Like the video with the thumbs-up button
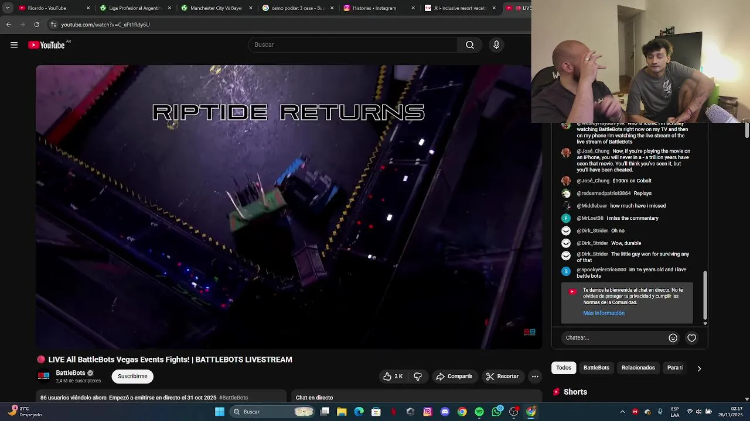The image size is (750, 421). (x=393, y=377)
